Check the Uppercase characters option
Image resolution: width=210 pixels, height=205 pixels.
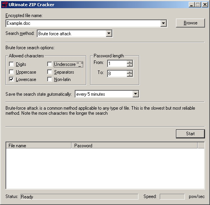pos(11,72)
